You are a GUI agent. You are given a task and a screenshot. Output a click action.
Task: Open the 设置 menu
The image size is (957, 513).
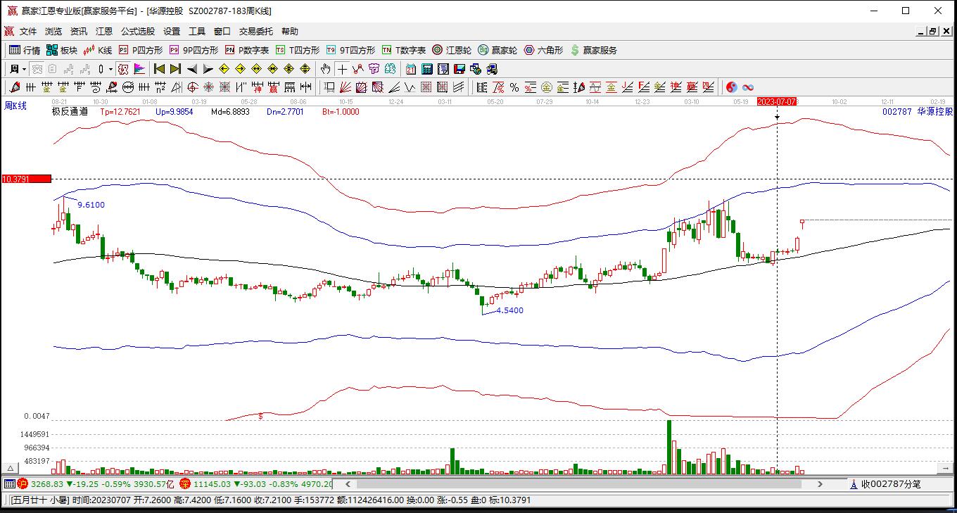point(172,31)
